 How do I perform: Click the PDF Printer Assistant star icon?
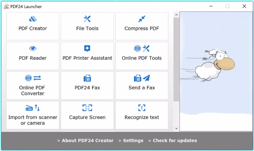(x=87, y=49)
